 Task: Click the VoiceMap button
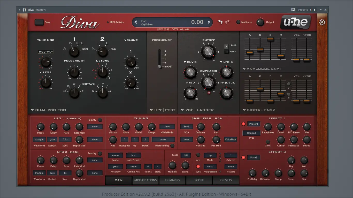(x=231, y=139)
